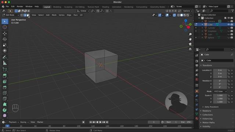
Task: Open the Options dropdown
Action: point(187,11)
